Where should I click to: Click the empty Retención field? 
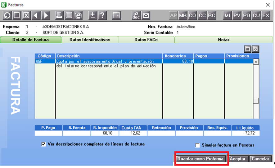pyautogui.click(x=161, y=133)
